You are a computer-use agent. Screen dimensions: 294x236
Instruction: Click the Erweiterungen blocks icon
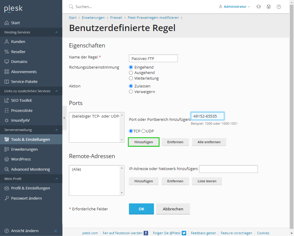[7, 149]
